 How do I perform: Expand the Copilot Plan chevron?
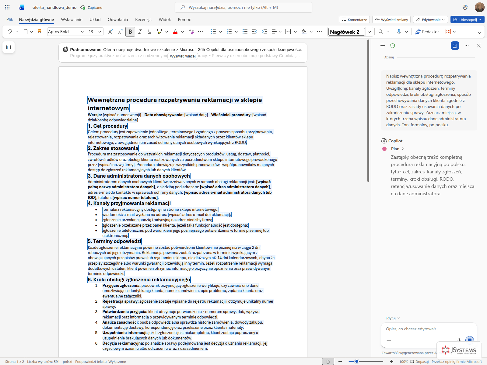[x=403, y=149]
